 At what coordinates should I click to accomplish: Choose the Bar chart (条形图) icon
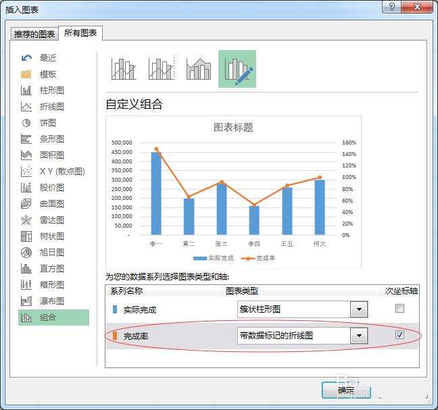[26, 139]
